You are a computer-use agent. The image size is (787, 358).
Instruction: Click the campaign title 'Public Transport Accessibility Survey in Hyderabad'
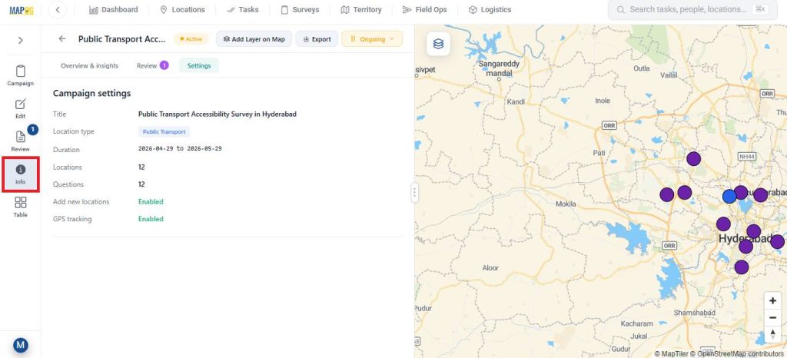coord(218,114)
